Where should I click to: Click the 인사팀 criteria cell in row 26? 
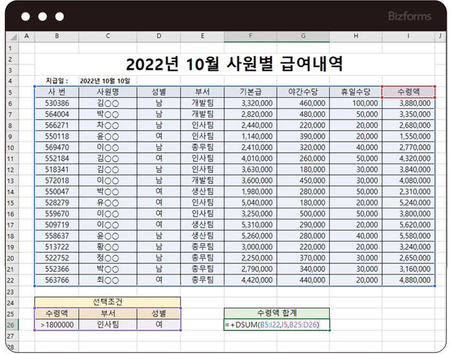108,324
